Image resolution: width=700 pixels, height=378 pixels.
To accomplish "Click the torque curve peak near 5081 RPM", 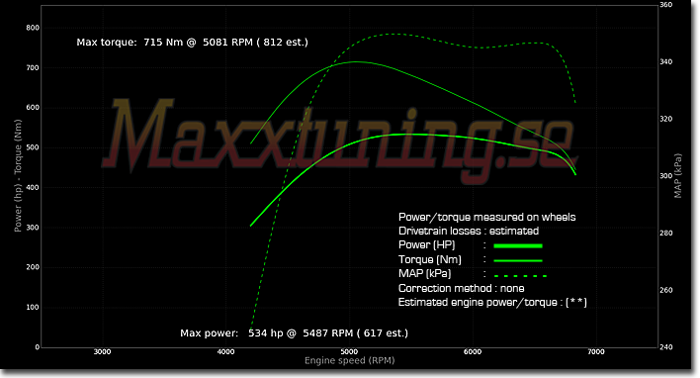I will pos(356,61).
